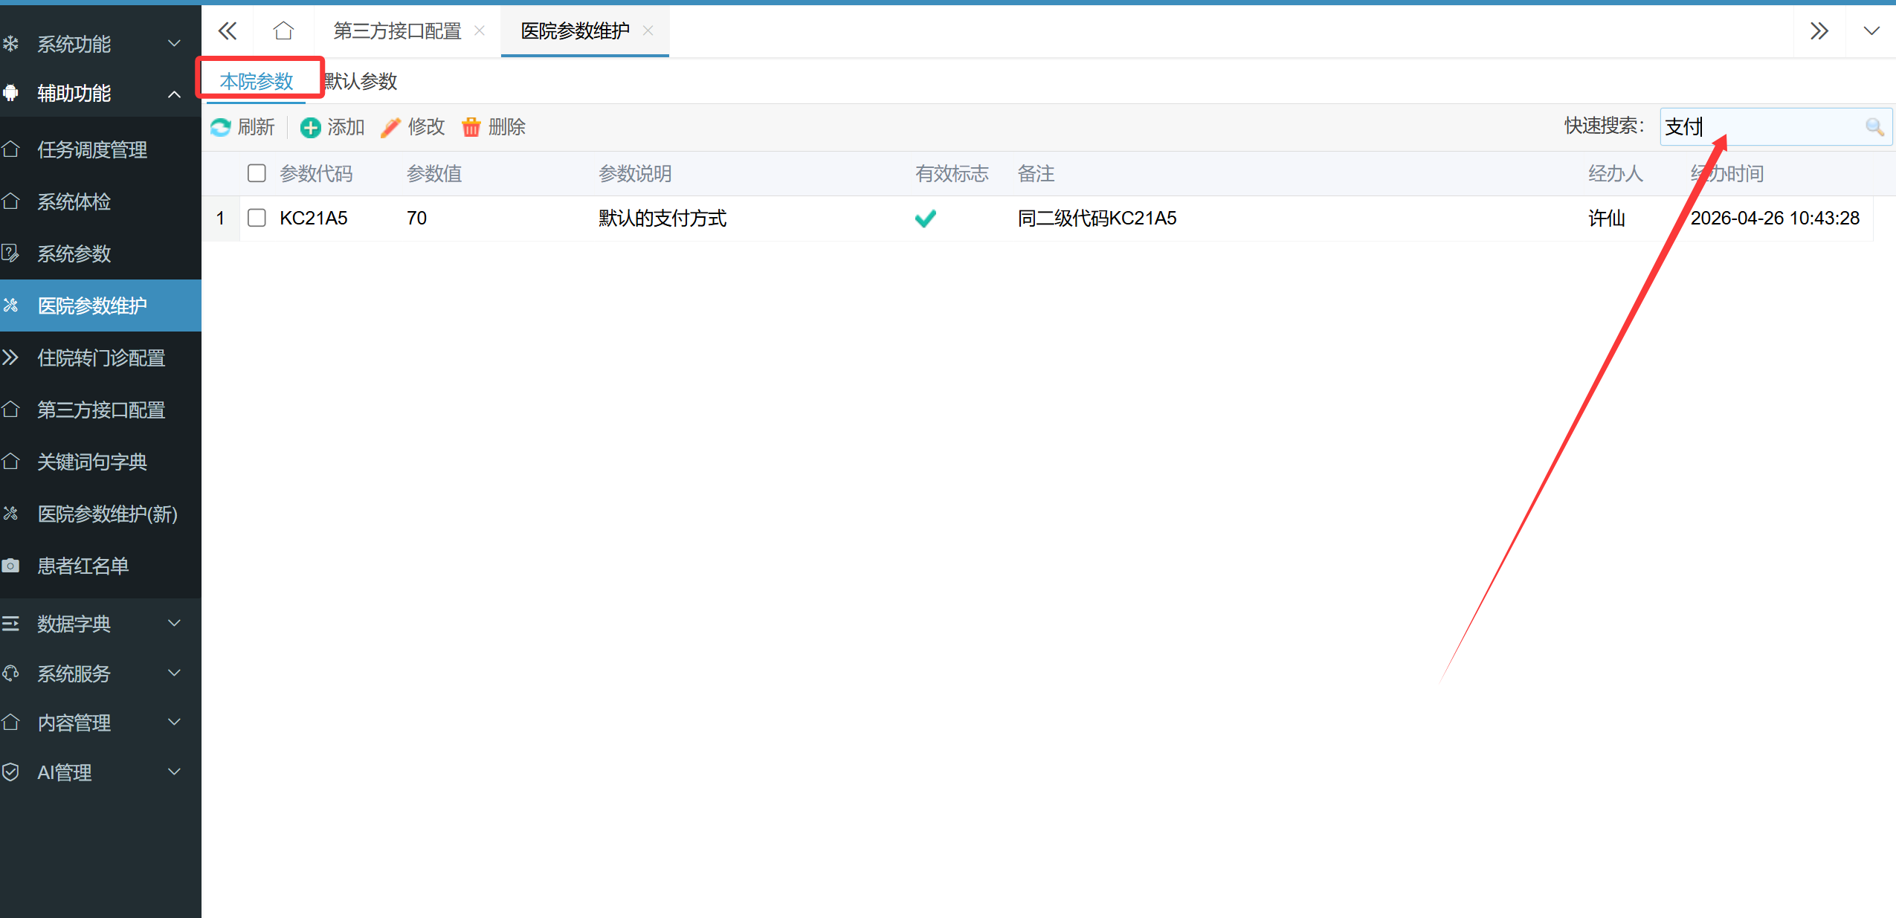The image size is (1896, 918).
Task: Click the pencil edit (修改) icon
Action: [x=390, y=127]
